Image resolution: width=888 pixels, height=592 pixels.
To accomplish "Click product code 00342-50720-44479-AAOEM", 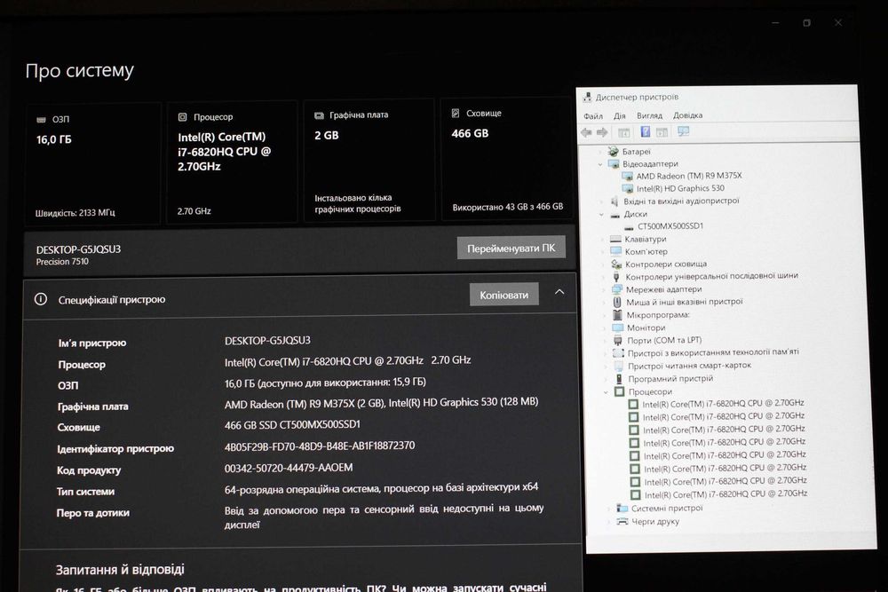I will pyautogui.click(x=289, y=468).
